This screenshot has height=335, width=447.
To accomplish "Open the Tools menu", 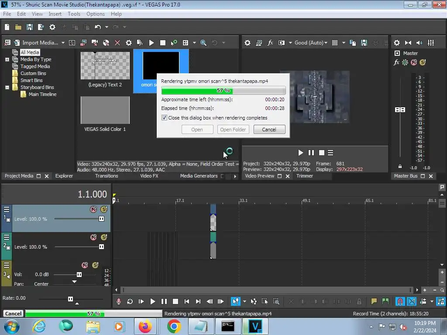I will pyautogui.click(x=74, y=14).
